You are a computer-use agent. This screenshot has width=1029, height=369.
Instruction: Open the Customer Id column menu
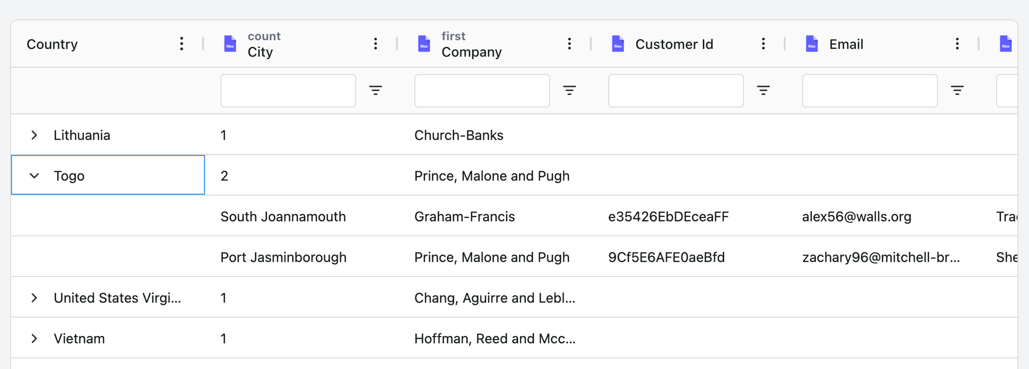(x=764, y=44)
